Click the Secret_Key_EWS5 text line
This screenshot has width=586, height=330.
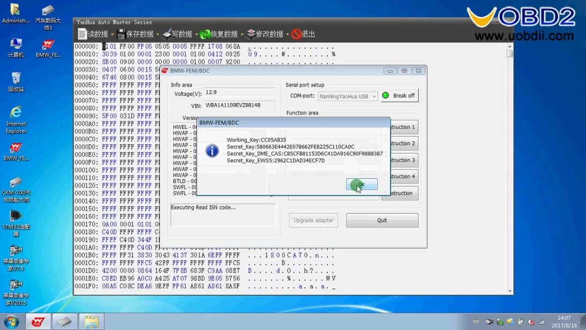(x=276, y=161)
